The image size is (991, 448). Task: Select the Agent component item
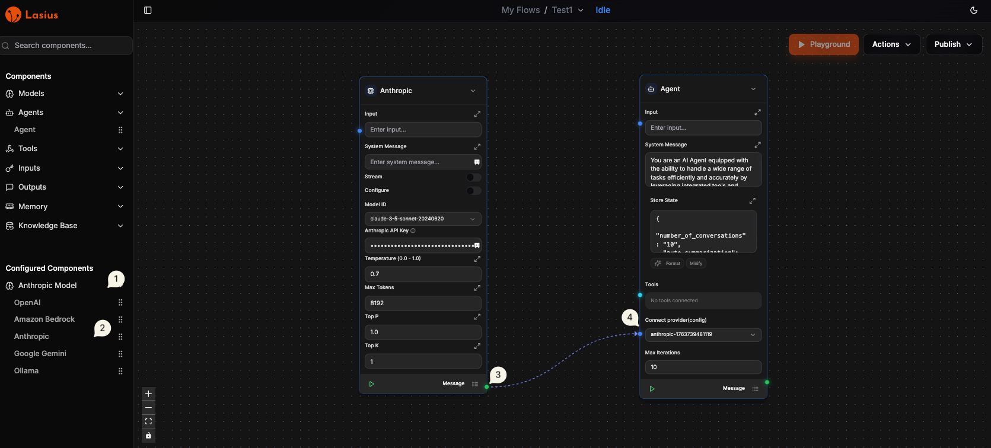coord(25,130)
